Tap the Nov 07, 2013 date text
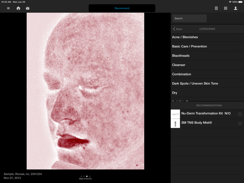 coord(12,178)
